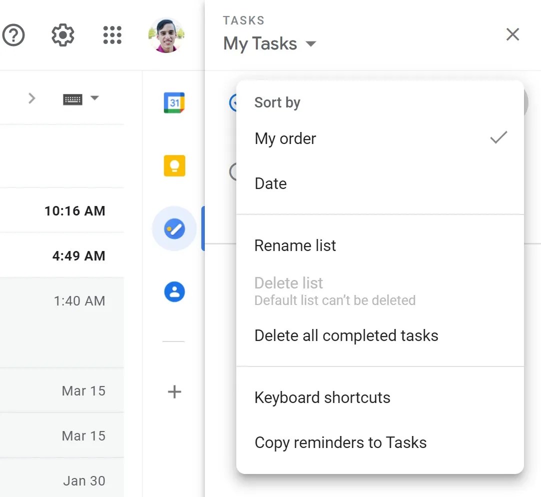Open Gmail help via the question mark icon
Viewport: 541px width, 497px height.
[x=14, y=35]
